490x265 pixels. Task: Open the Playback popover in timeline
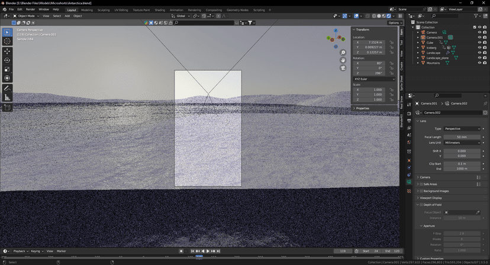pos(20,251)
